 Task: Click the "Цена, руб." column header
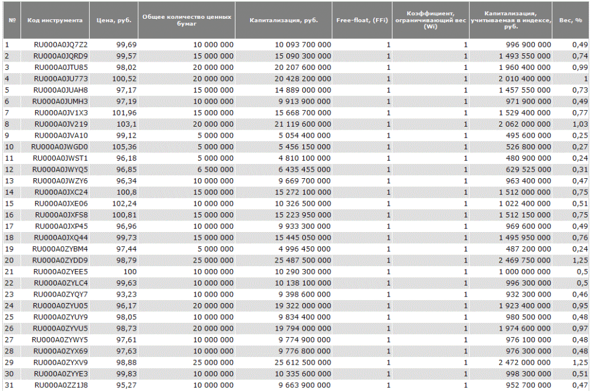(x=114, y=20)
